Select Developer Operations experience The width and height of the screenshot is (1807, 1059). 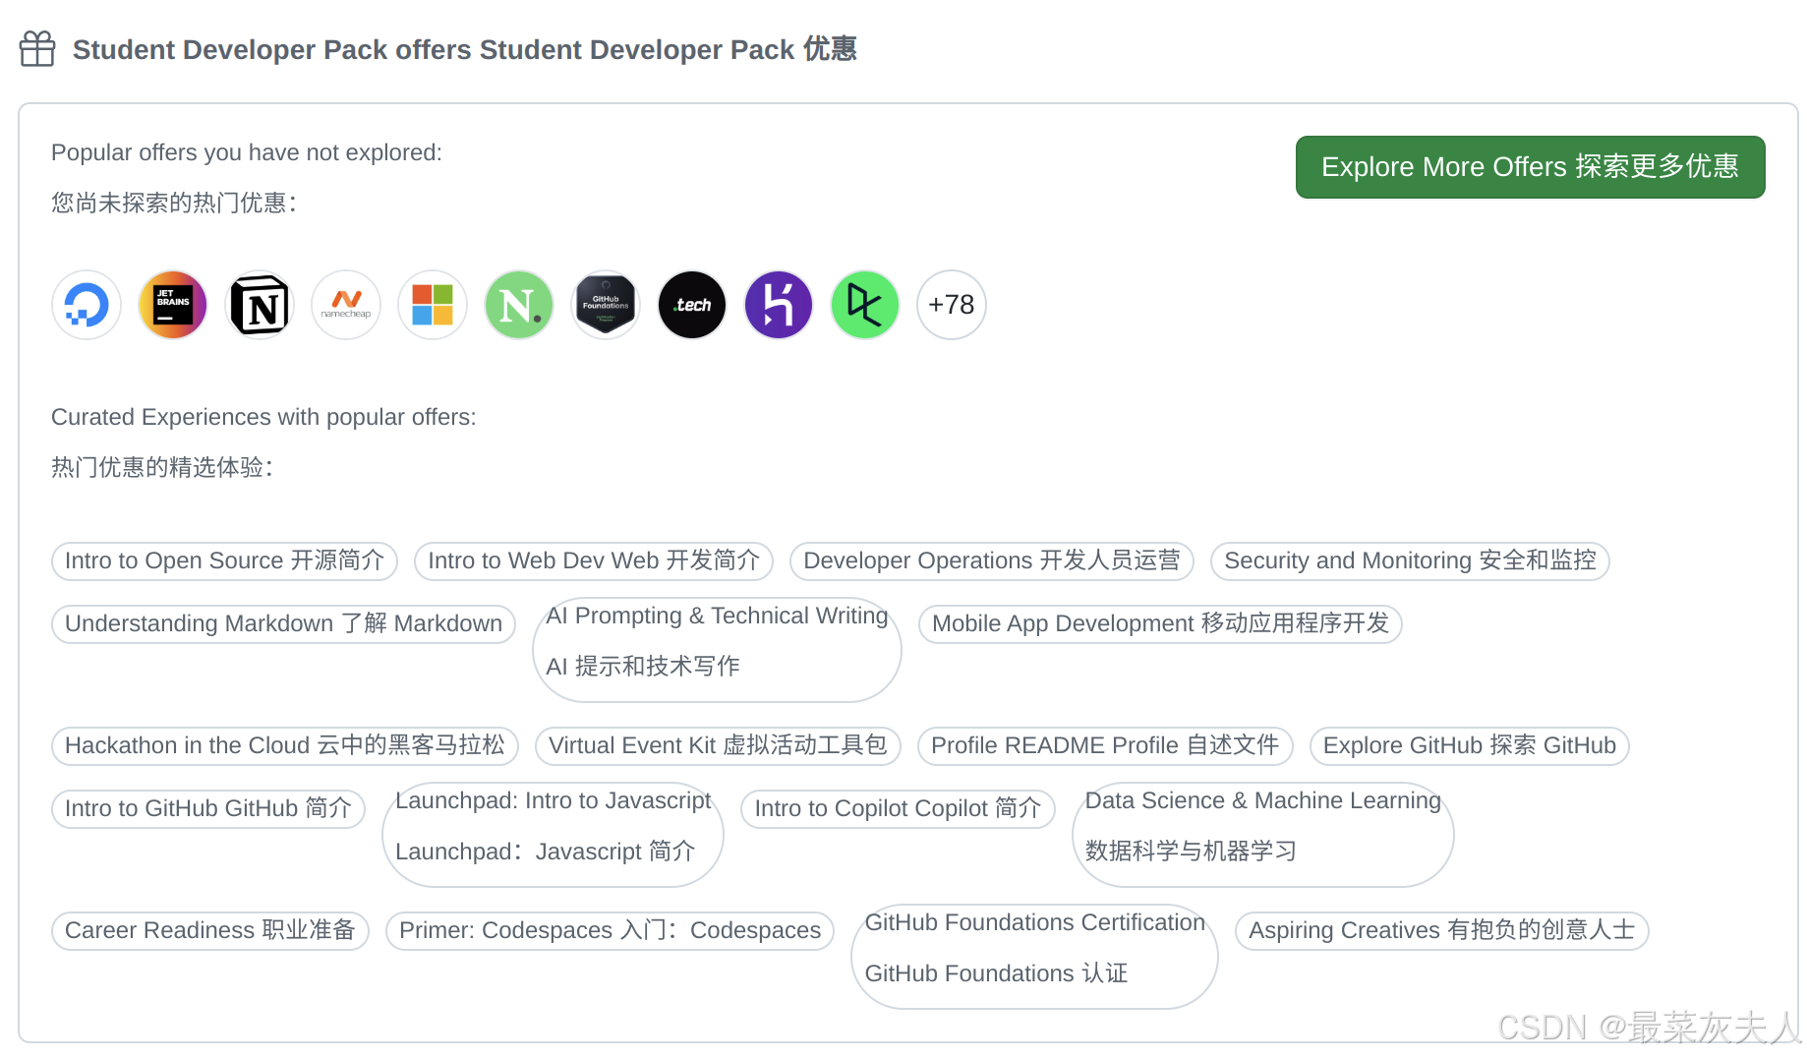[992, 561]
